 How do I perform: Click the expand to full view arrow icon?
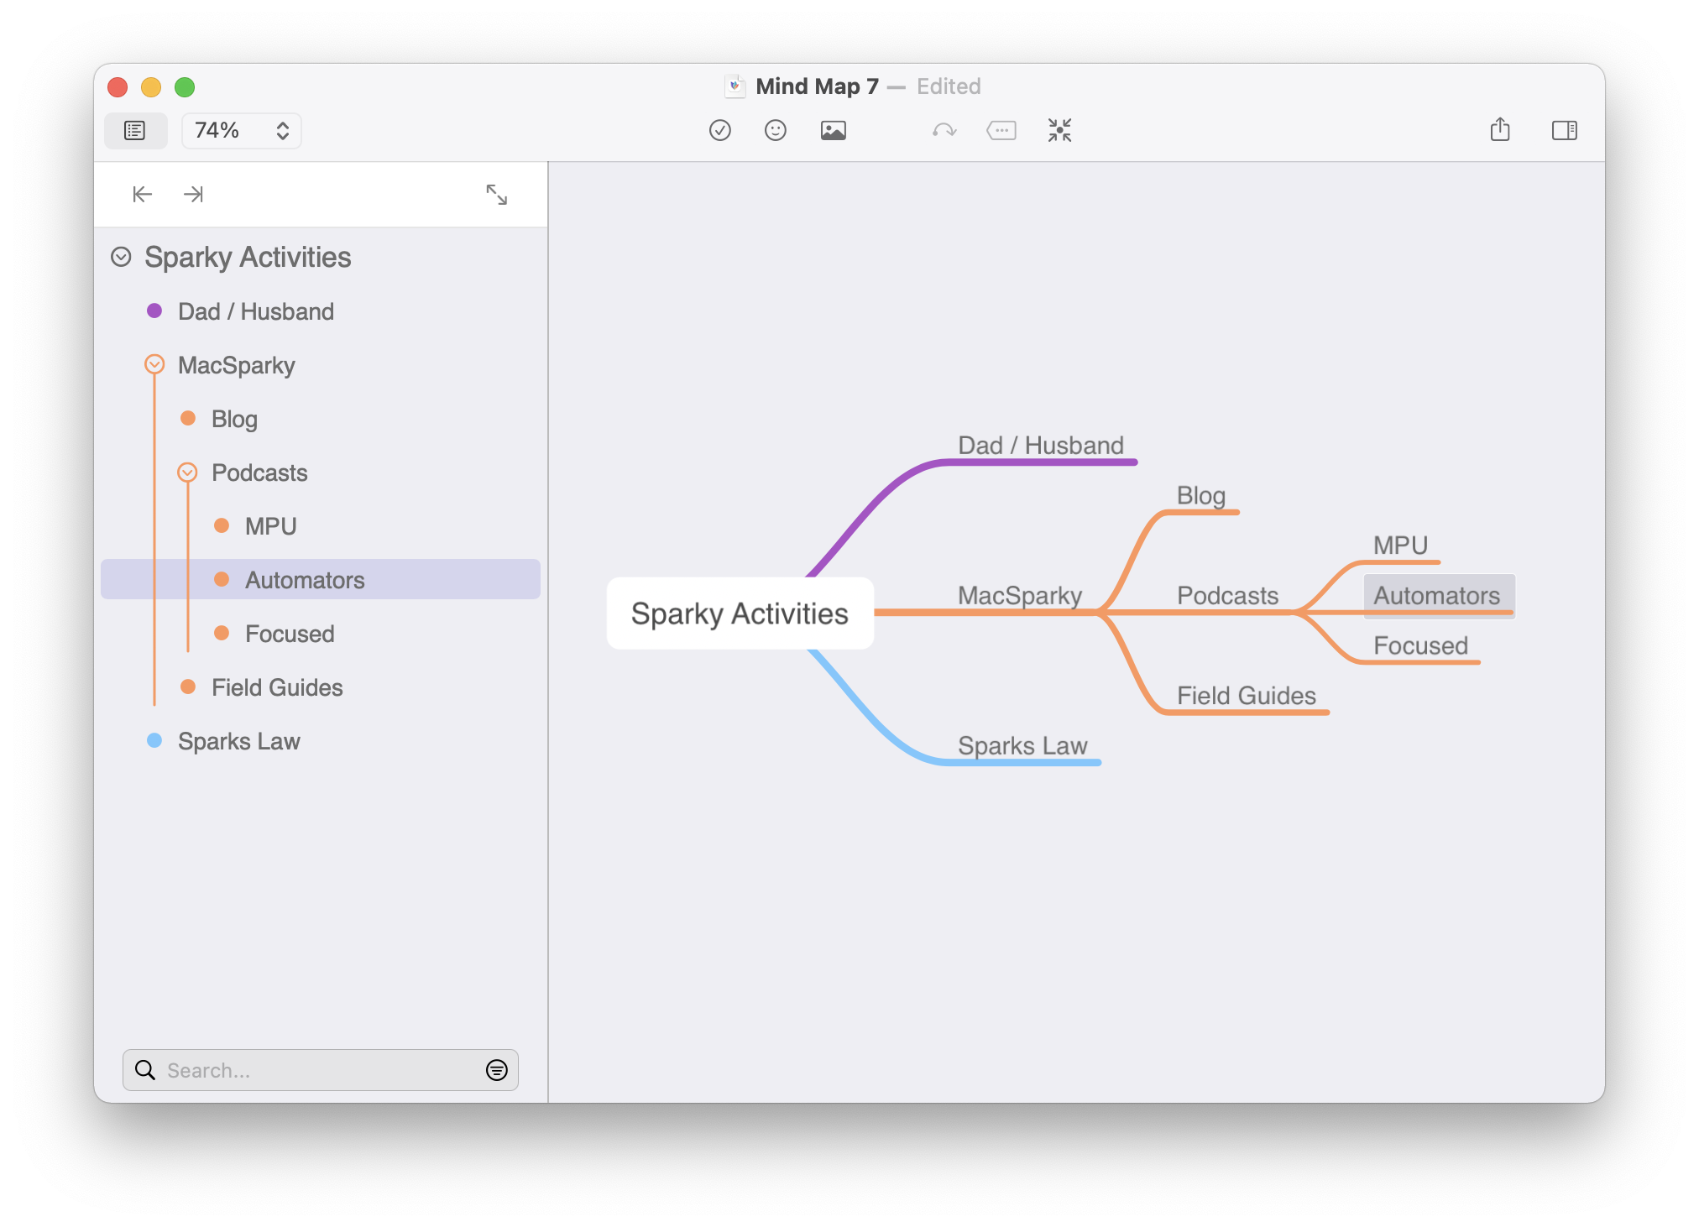coord(497,196)
